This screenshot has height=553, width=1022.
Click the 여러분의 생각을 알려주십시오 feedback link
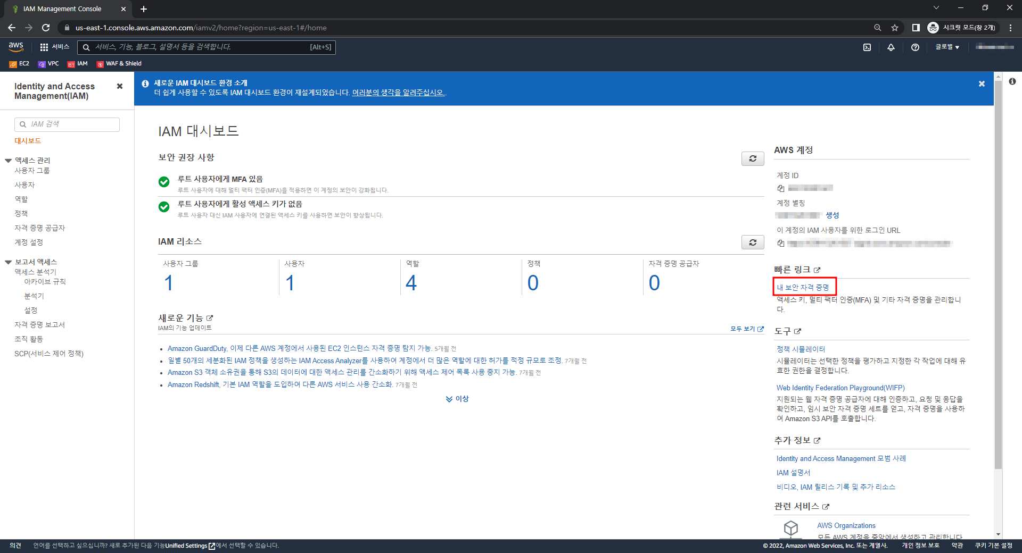tap(398, 93)
